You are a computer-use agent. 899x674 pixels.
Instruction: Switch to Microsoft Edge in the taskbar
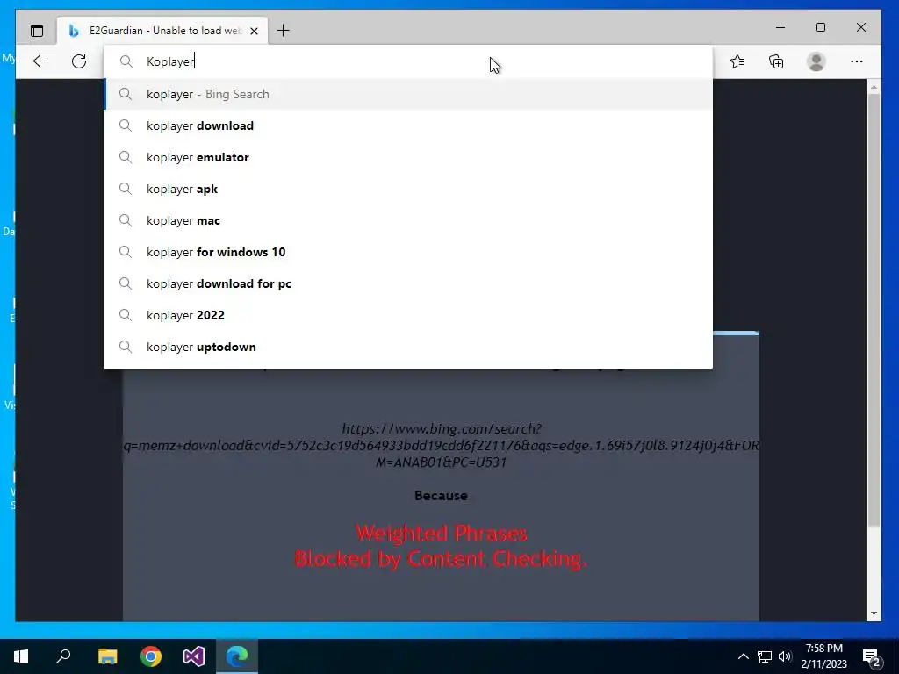coord(237,656)
